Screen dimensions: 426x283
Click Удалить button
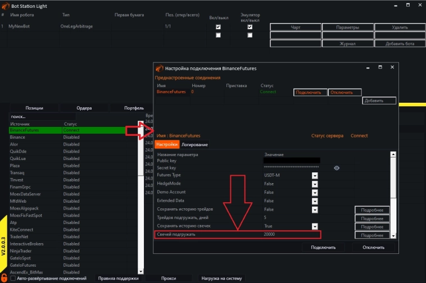coord(400,28)
